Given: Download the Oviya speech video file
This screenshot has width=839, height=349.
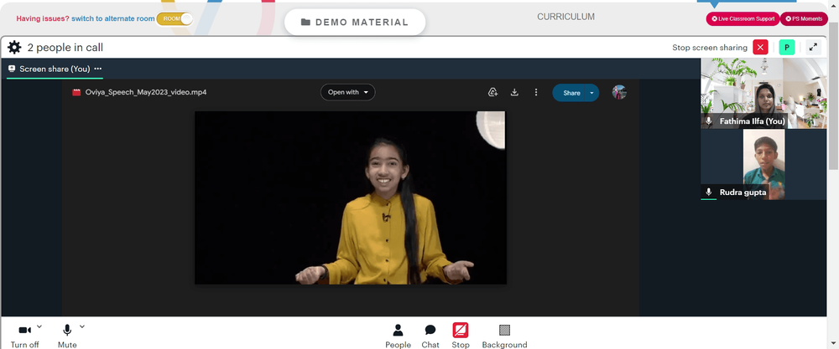Looking at the screenshot, I should pyautogui.click(x=514, y=92).
